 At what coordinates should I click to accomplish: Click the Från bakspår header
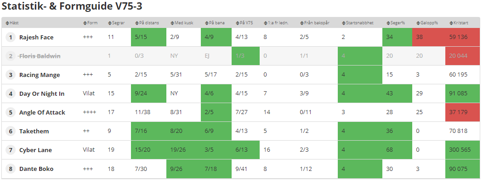tap(315, 23)
